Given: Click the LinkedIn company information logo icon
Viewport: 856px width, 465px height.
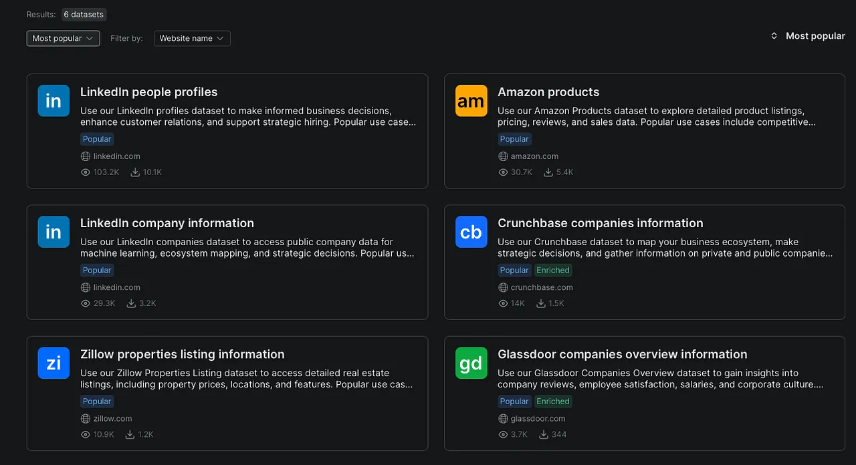Looking at the screenshot, I should [x=53, y=232].
